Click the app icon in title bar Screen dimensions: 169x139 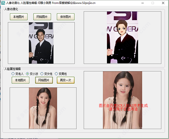[x=3, y=3]
